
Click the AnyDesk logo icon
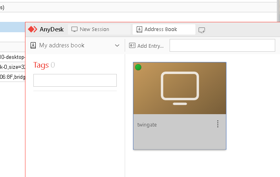(x=33, y=29)
